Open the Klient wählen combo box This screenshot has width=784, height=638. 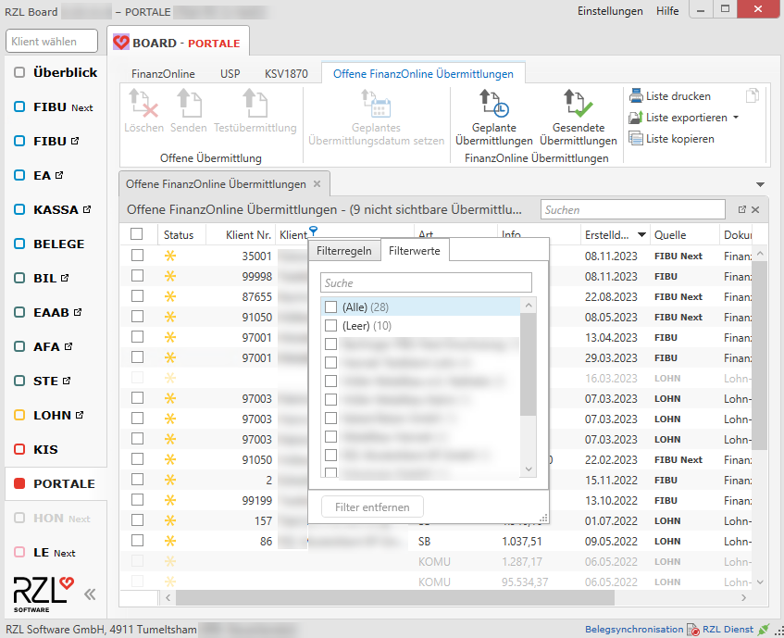tap(52, 42)
